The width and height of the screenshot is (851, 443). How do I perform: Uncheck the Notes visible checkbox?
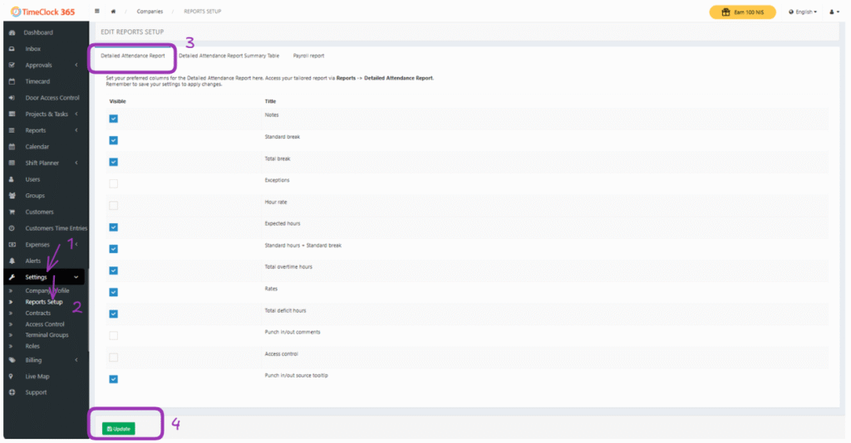[114, 119]
